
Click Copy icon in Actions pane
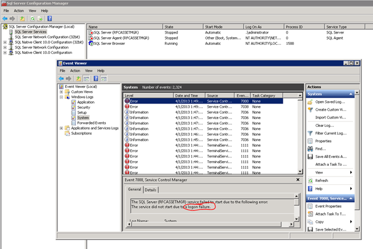310,222
